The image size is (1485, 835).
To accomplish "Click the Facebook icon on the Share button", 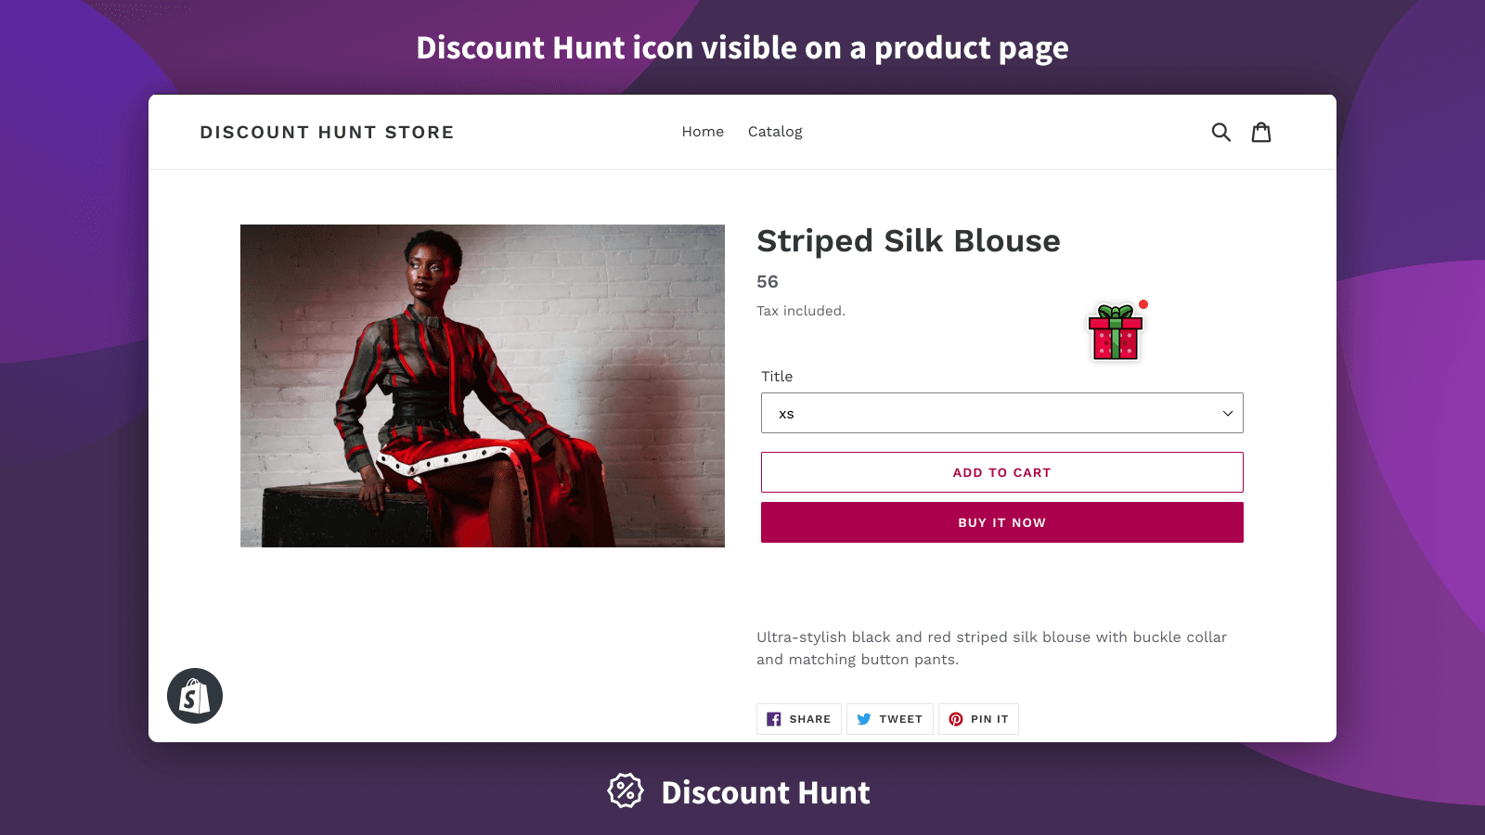I will [775, 718].
